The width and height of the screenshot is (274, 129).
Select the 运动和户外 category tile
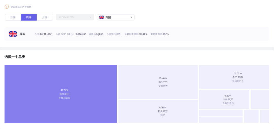pyautogui.click(x=234, y=77)
